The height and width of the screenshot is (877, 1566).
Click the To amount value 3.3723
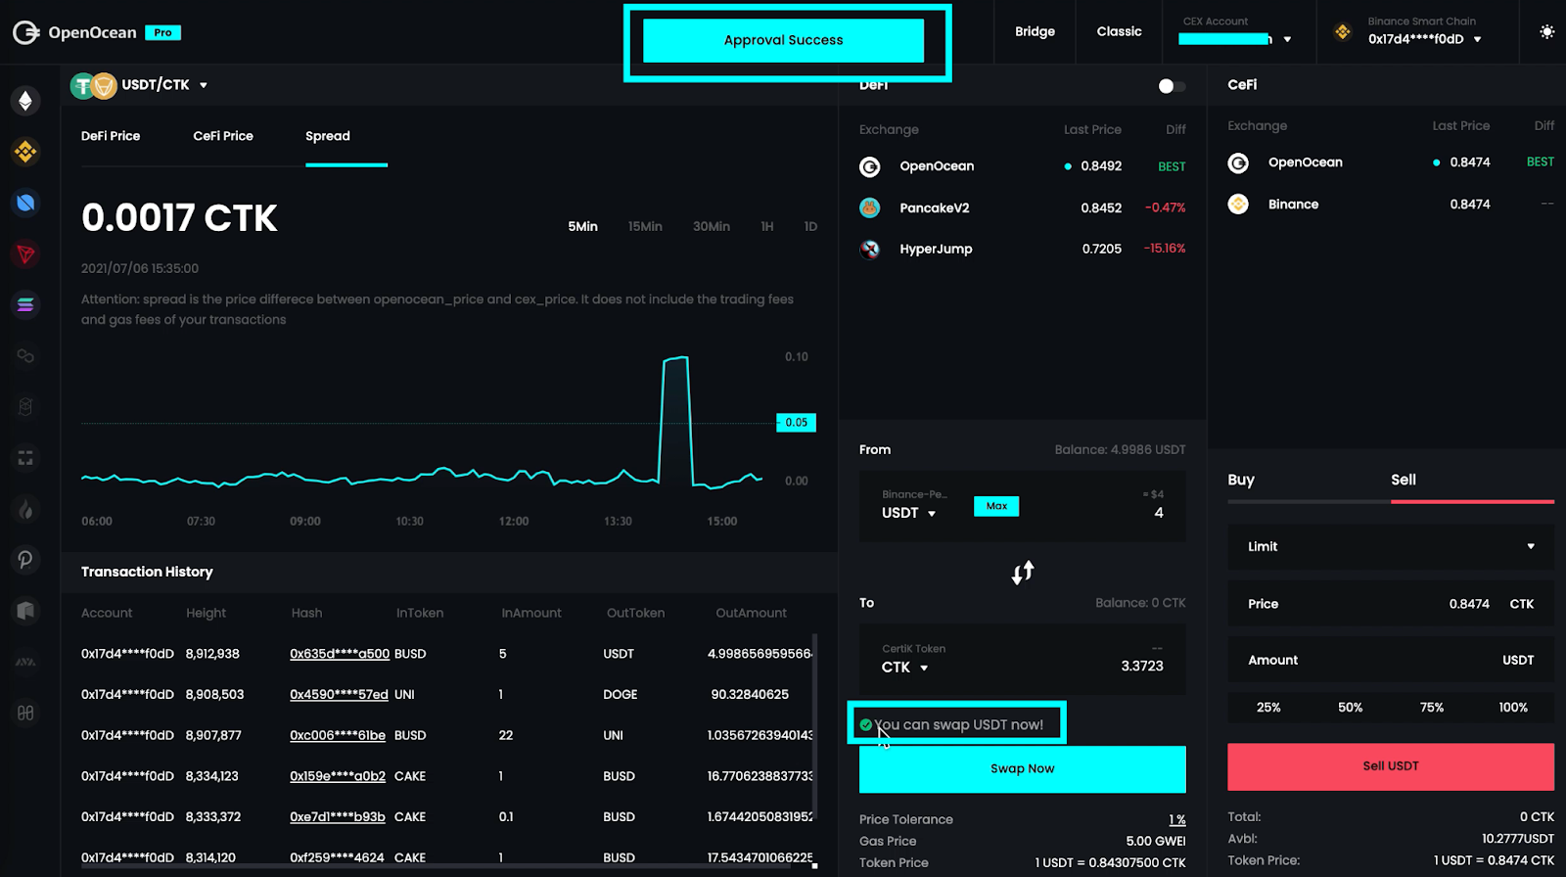[x=1142, y=667]
